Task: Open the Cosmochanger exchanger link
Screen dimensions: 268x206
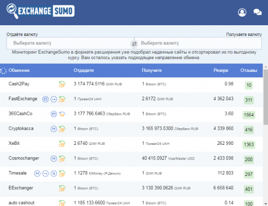Action: tap(24, 158)
